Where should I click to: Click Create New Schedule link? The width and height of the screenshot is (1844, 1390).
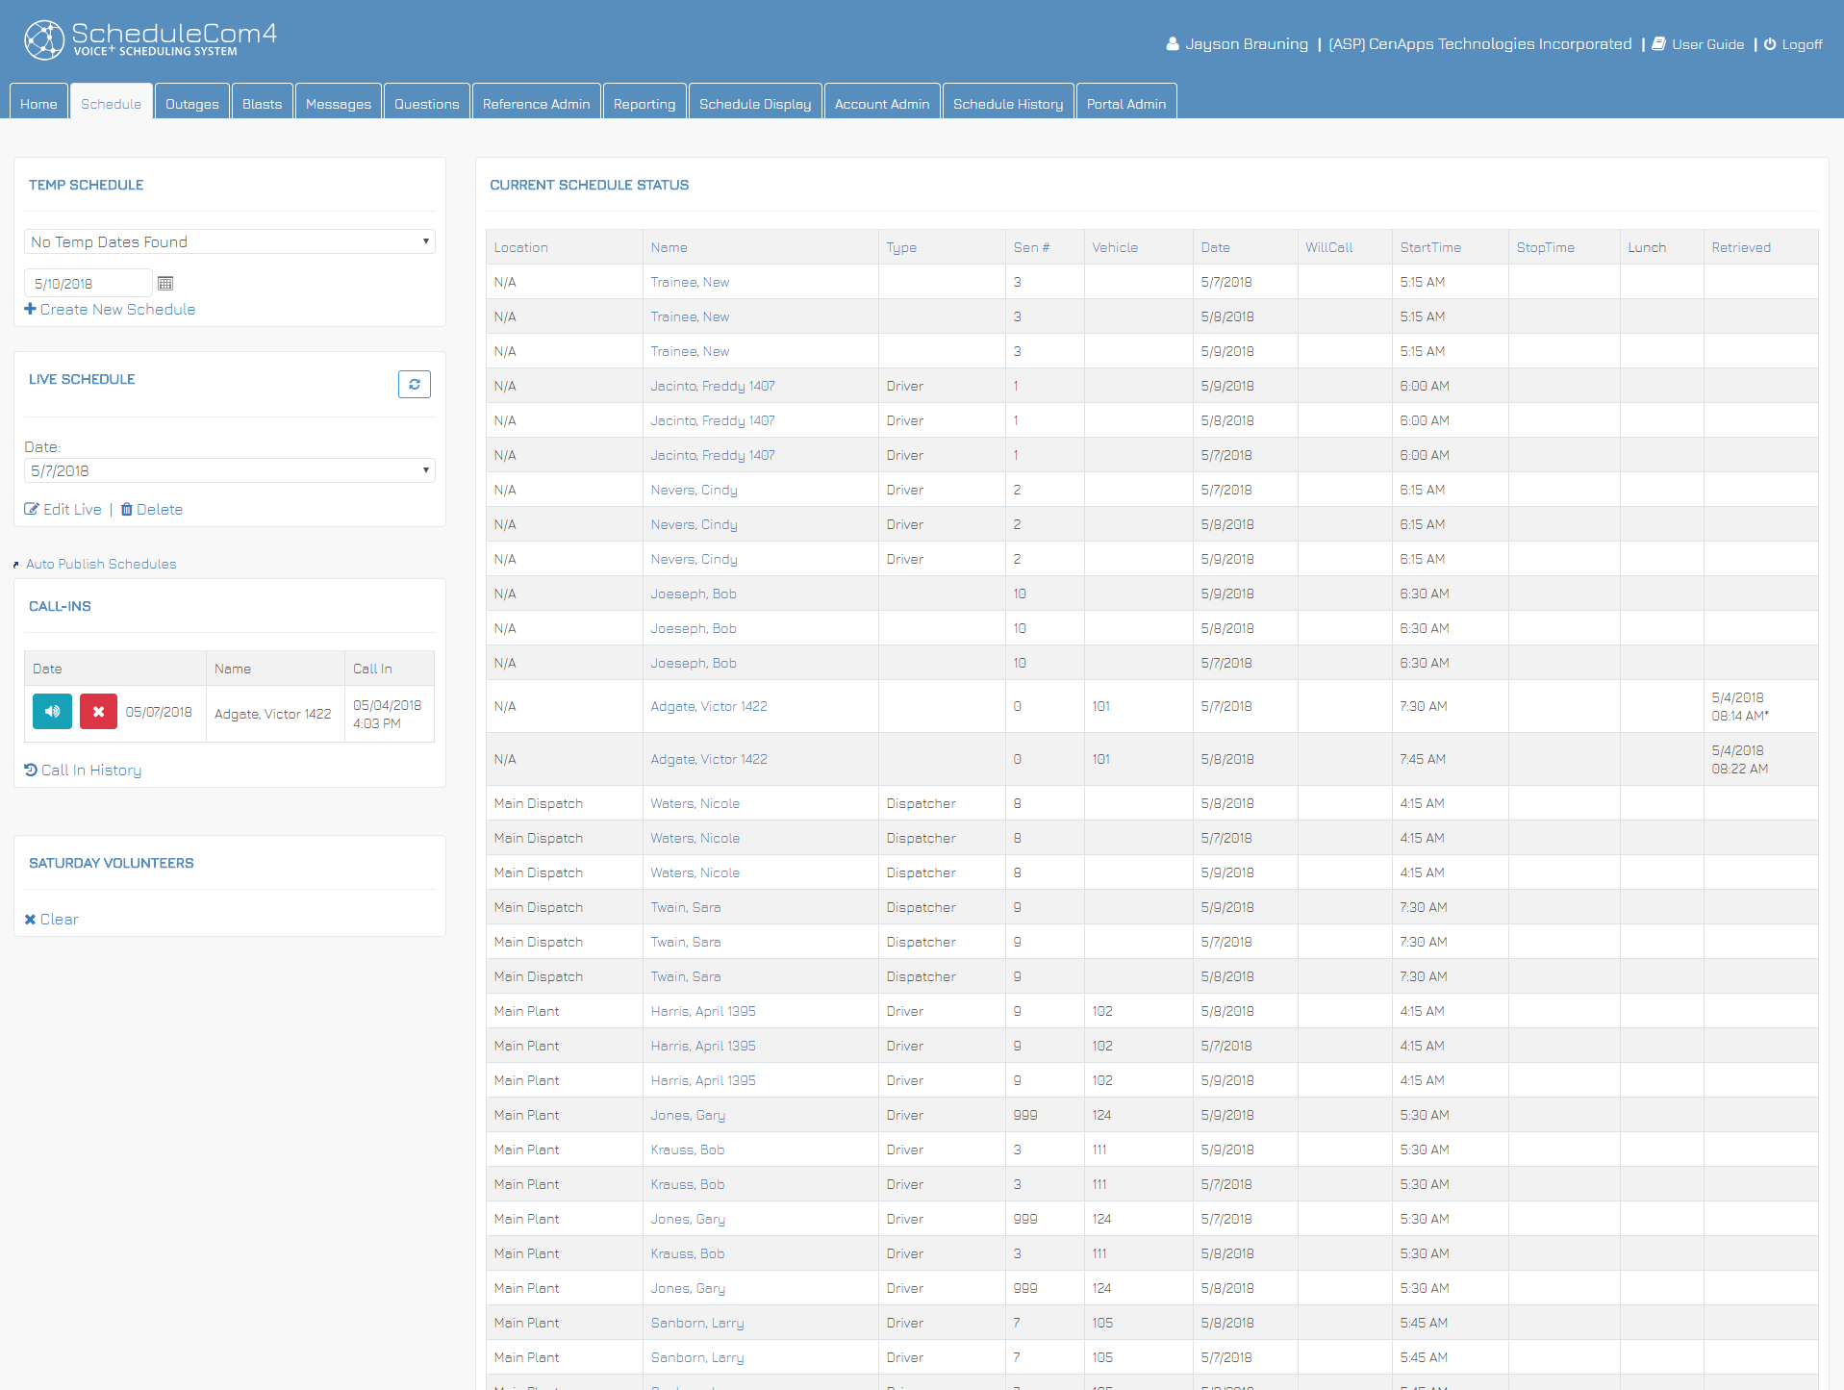[117, 309]
